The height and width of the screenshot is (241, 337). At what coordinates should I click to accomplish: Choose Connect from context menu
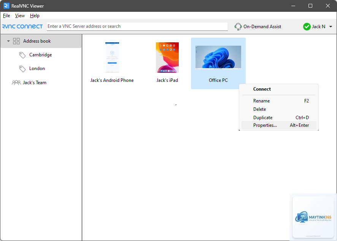[278, 89]
